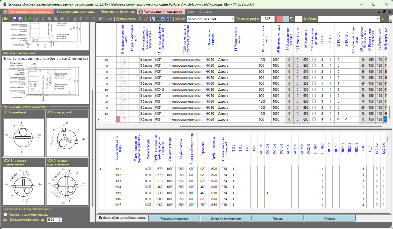Click the green Excel export icon

coord(29,19)
